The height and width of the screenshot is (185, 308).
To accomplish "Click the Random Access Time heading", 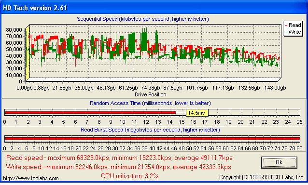I will point(150,103).
